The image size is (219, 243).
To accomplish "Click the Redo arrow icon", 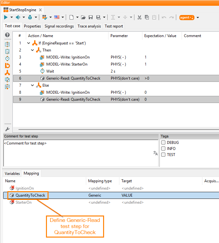I will 171,17.
